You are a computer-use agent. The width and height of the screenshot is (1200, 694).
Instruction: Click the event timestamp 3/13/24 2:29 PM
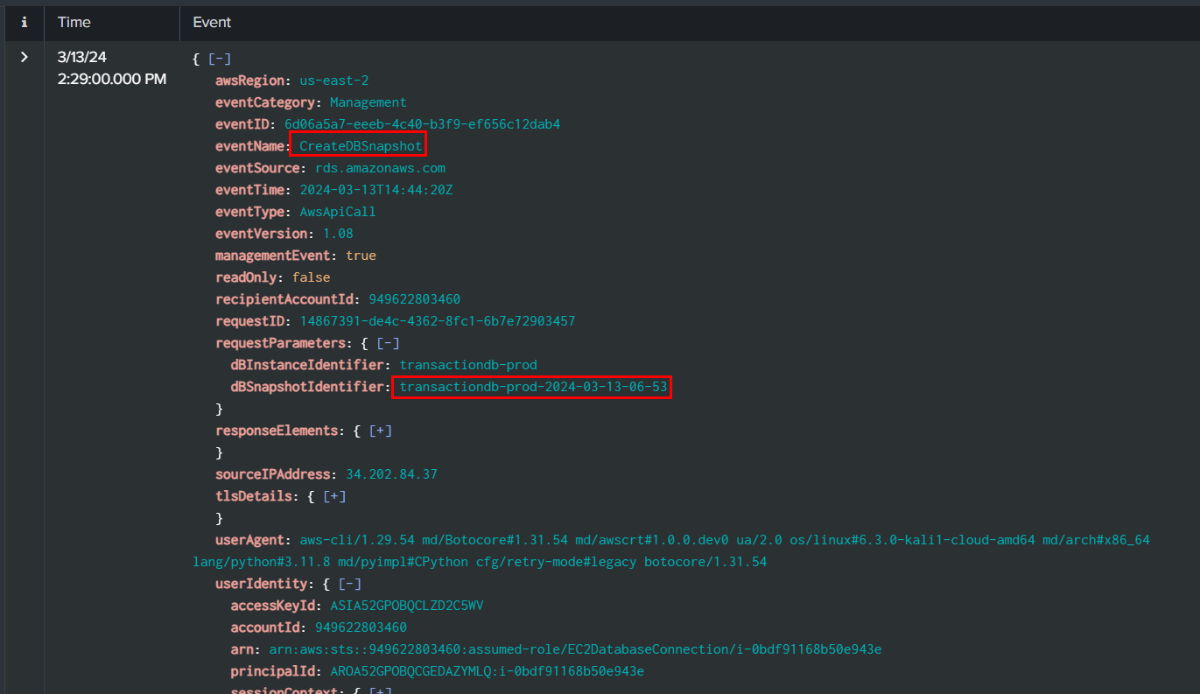pos(111,68)
